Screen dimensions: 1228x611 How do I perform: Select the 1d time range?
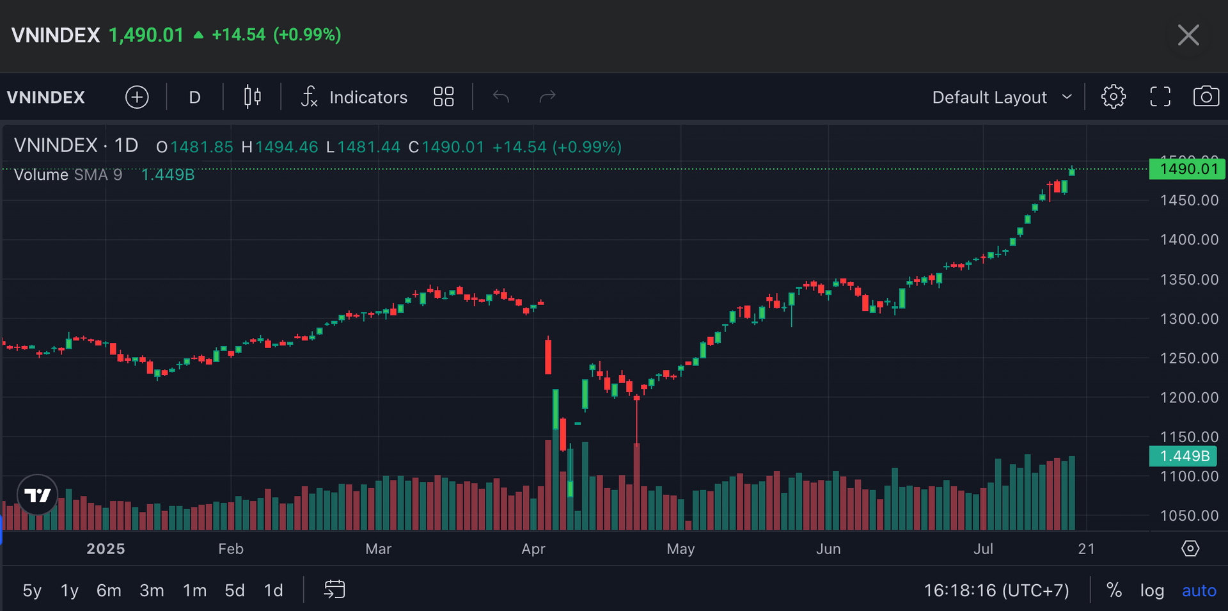[274, 591]
